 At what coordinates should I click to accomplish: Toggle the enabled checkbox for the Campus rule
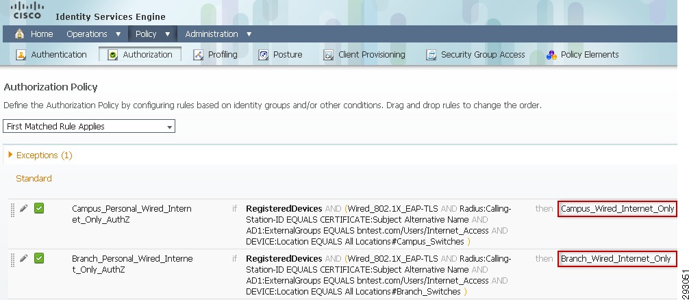pos(39,208)
